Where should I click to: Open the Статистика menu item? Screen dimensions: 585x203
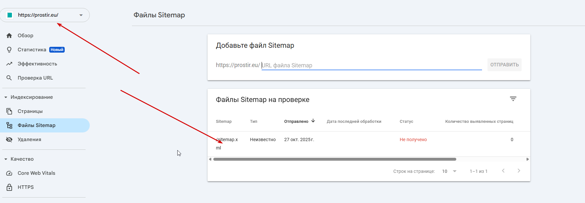click(32, 50)
